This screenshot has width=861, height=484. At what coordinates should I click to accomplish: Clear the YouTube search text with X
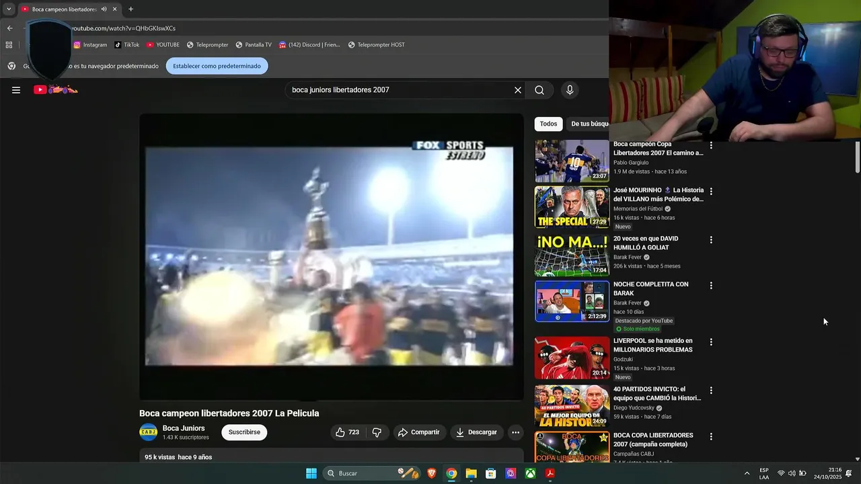click(x=518, y=90)
